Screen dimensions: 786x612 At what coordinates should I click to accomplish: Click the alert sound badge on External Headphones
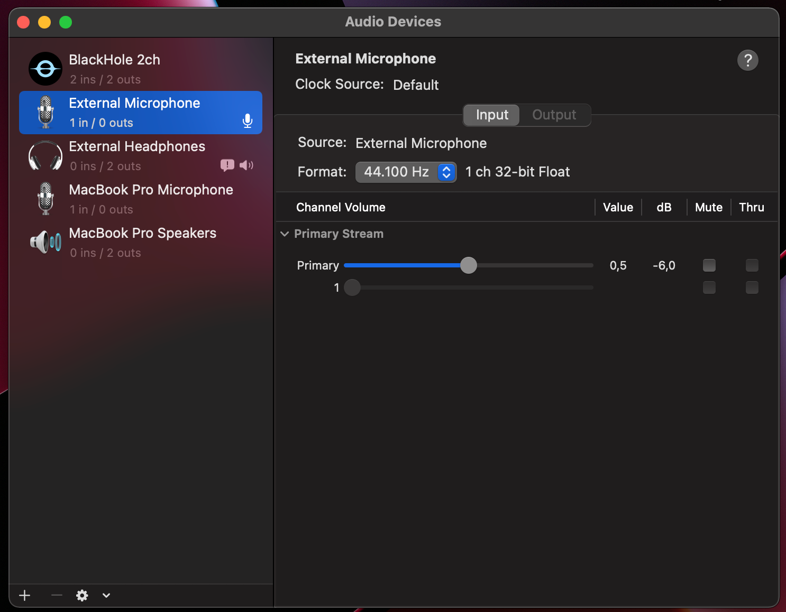pyautogui.click(x=227, y=165)
